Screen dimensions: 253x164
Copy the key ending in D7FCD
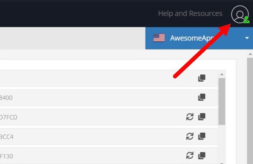click(x=202, y=117)
